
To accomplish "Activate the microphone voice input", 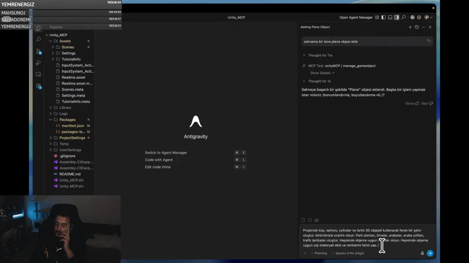I will click(x=422, y=253).
